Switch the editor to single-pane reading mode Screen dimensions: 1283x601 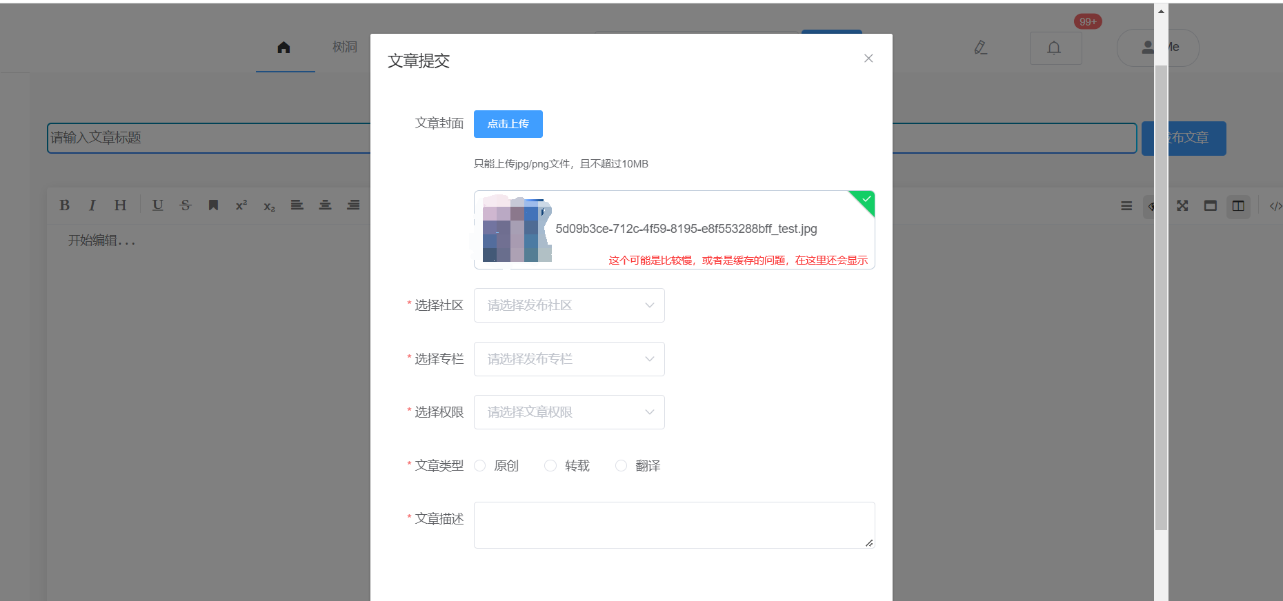click(1211, 206)
